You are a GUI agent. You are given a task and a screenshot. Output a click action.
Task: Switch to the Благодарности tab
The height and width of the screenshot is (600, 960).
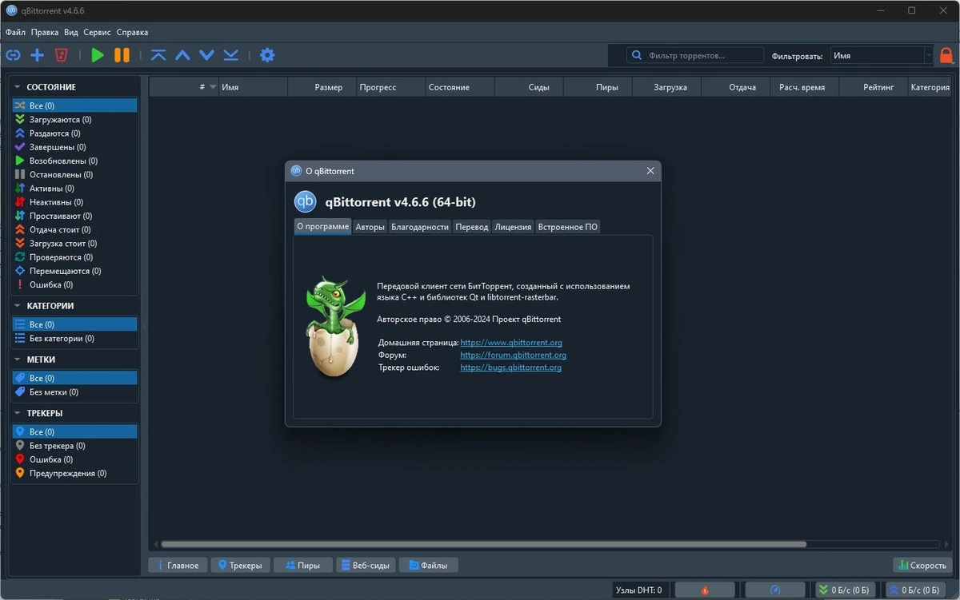(420, 227)
